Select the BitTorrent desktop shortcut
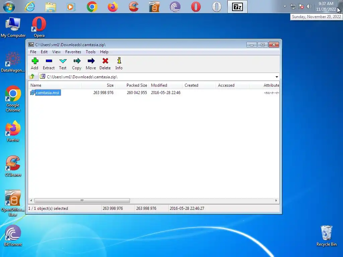The height and width of the screenshot is (257, 343). pyautogui.click(x=13, y=236)
